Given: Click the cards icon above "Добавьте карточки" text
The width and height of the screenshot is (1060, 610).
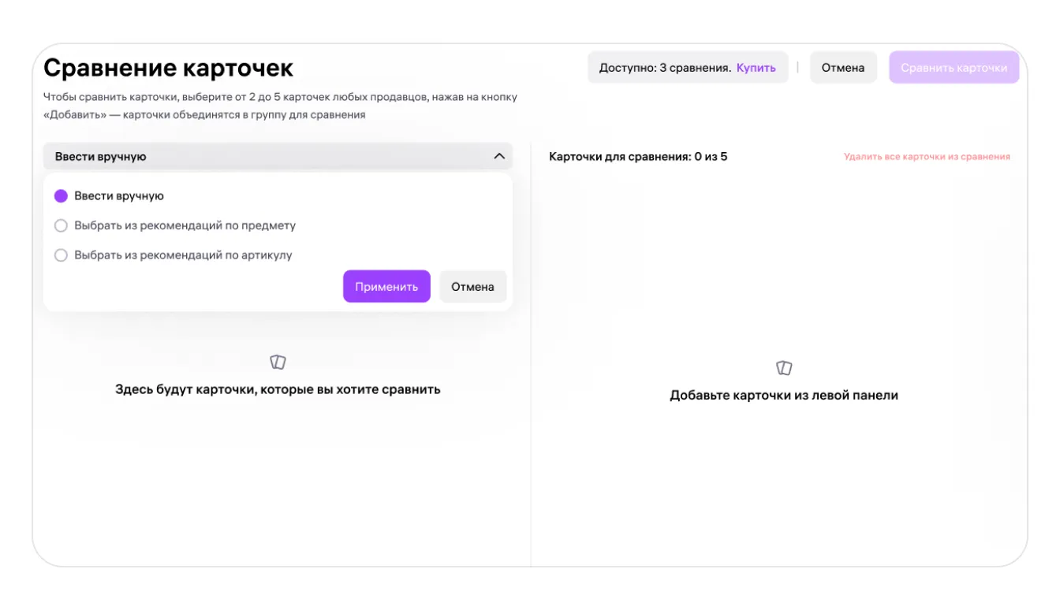Looking at the screenshot, I should (x=783, y=368).
